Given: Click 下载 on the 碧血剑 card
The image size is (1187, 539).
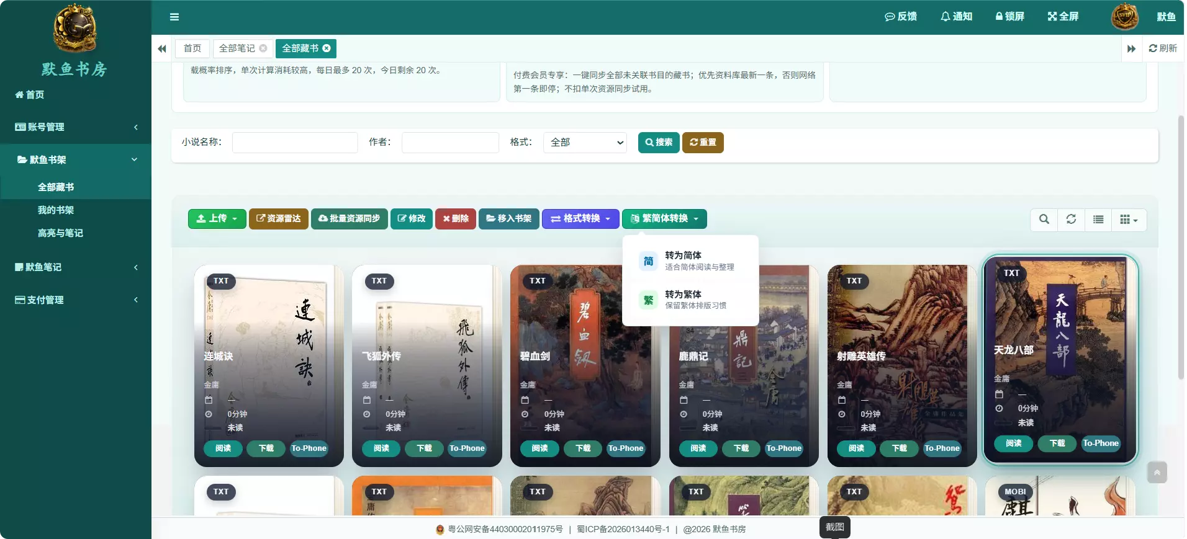Looking at the screenshot, I should 584,448.
